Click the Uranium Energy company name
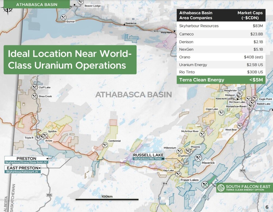This screenshot has height=212, width=273. click(193, 65)
